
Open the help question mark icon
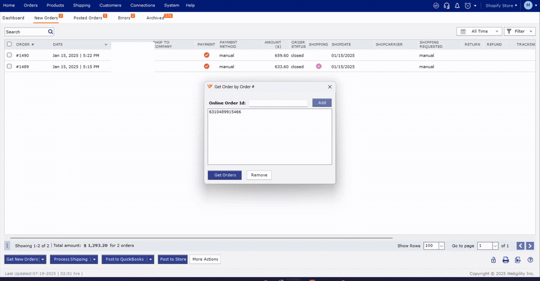coord(530,259)
